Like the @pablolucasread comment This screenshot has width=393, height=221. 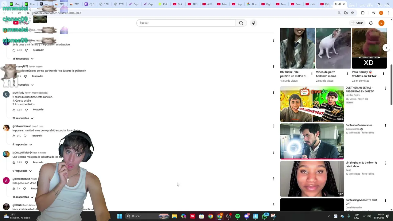(14, 136)
